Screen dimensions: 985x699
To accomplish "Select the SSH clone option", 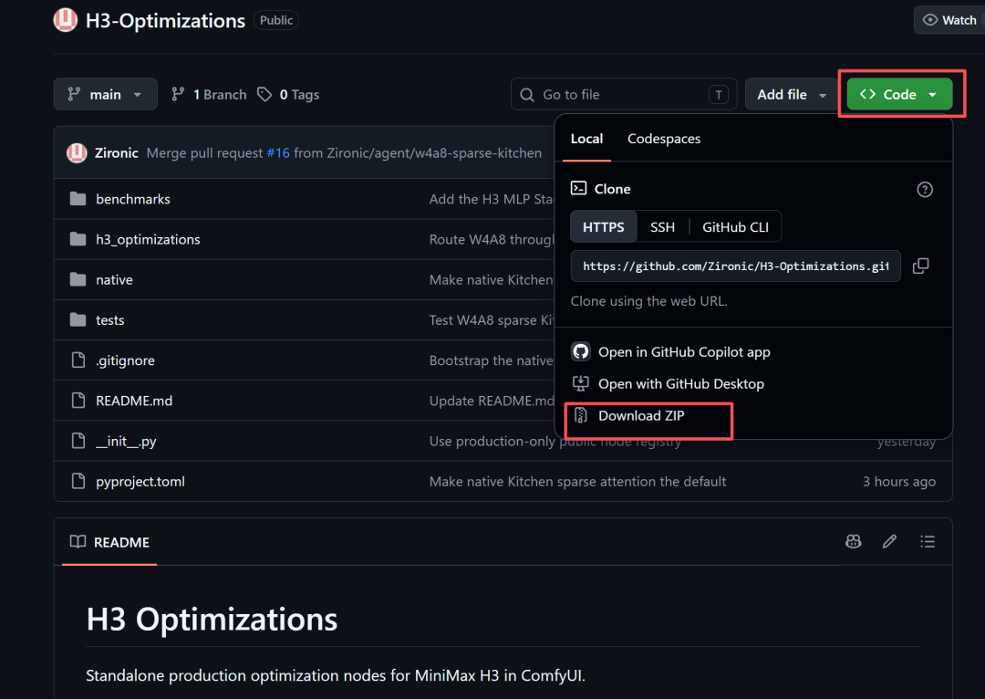I will (x=662, y=227).
